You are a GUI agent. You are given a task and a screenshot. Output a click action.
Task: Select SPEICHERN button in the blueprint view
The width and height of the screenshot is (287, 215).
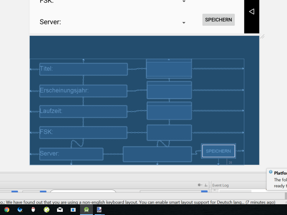pyautogui.click(x=218, y=151)
